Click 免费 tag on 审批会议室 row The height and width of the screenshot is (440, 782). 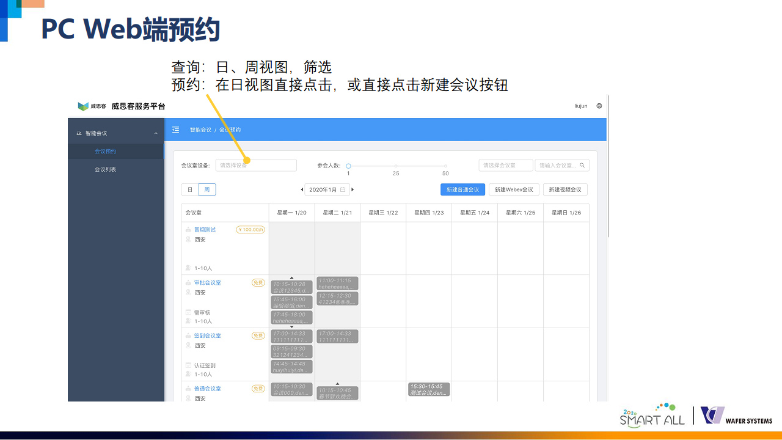(x=258, y=283)
